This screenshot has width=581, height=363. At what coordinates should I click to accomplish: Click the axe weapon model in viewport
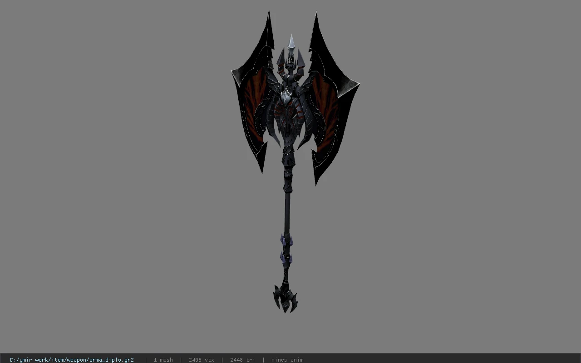(295, 162)
